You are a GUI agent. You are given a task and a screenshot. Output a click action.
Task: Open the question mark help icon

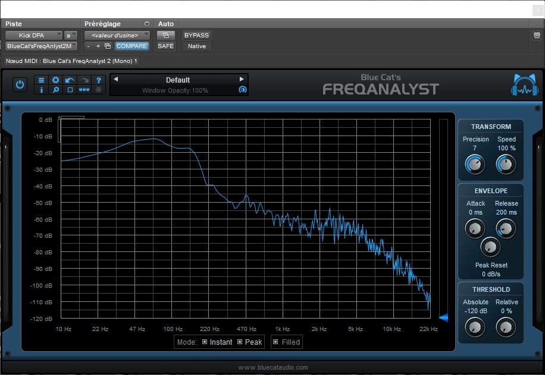[99, 80]
